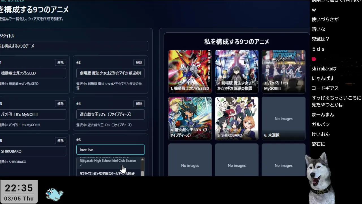Image resolution: width=362 pixels, height=204 pixels.
Task: Click the preview heading 私を構成する9つのアニメ
Action: (237, 42)
